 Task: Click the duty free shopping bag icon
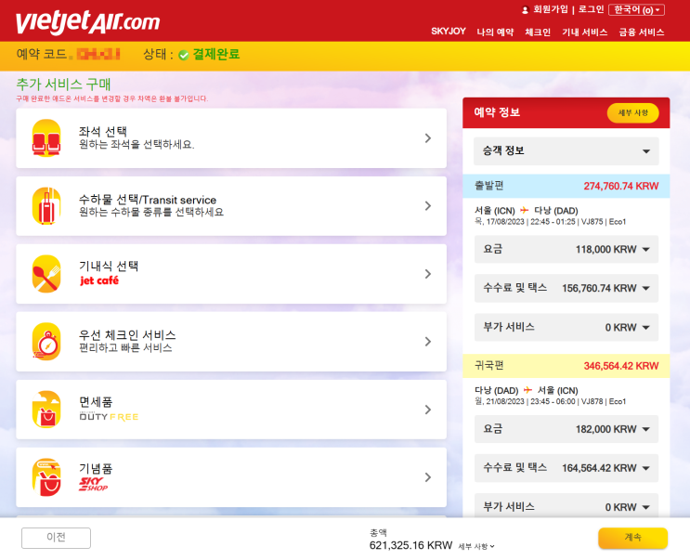pyautogui.click(x=46, y=410)
